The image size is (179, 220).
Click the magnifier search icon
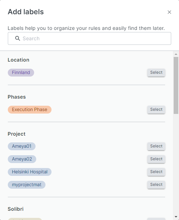click(x=17, y=38)
